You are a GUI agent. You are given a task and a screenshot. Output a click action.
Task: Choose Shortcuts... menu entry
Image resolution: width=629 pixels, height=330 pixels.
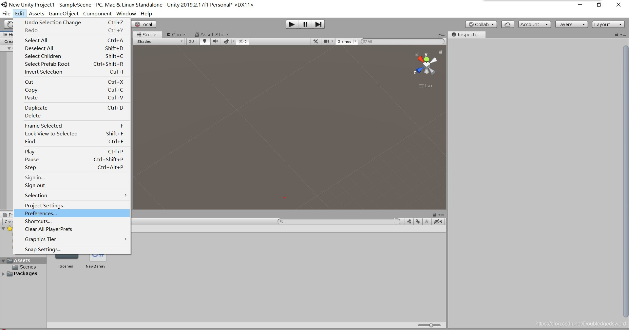[x=72, y=221]
